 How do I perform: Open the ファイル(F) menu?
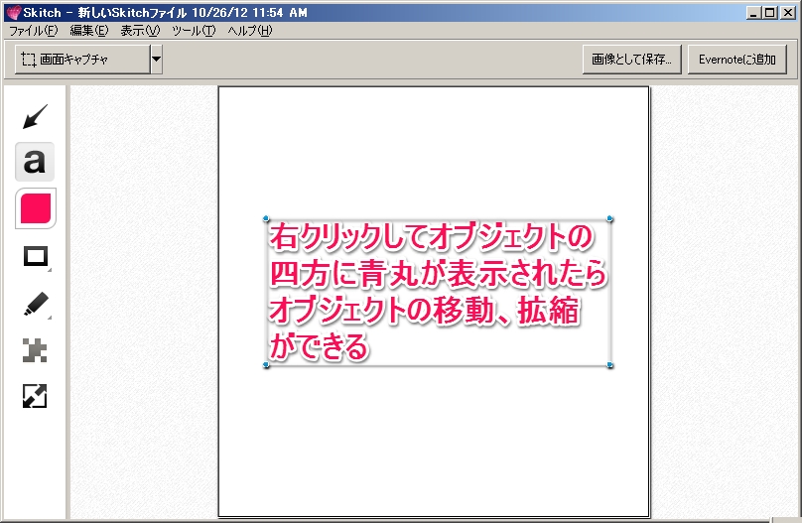coord(34,31)
